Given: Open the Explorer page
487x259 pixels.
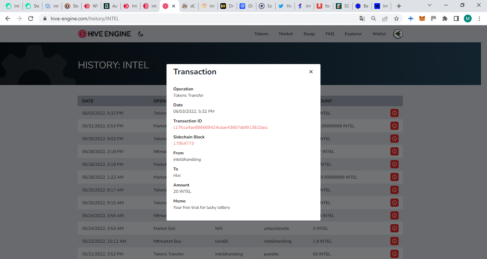Looking at the screenshot, I should (x=353, y=34).
